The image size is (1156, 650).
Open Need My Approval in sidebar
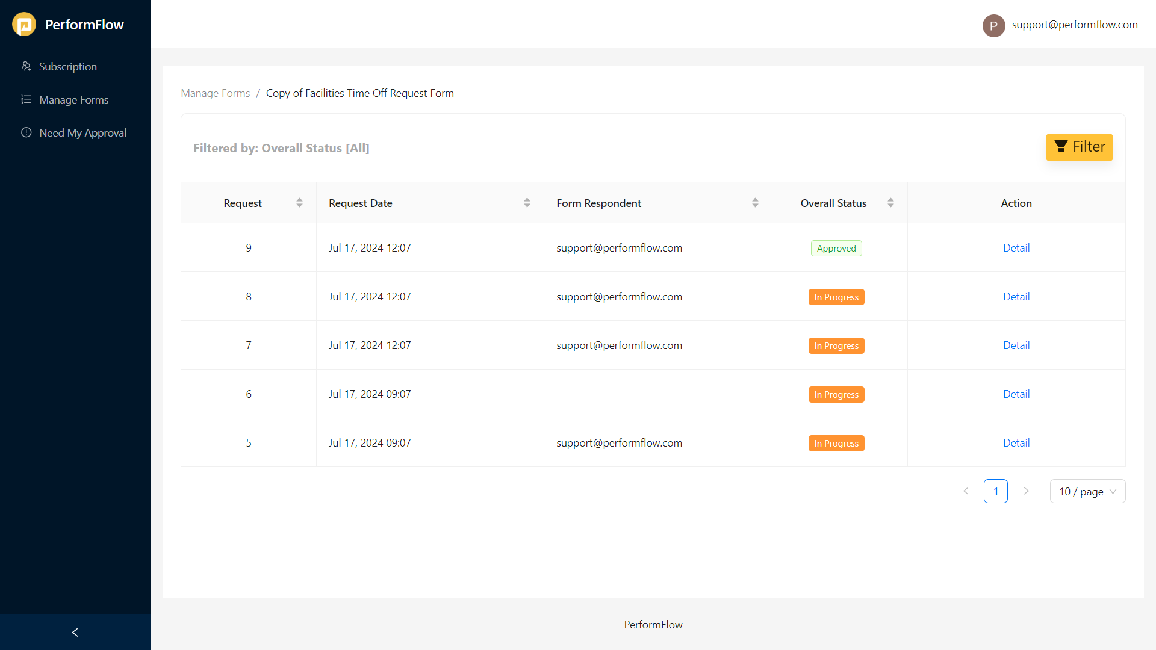(82, 132)
